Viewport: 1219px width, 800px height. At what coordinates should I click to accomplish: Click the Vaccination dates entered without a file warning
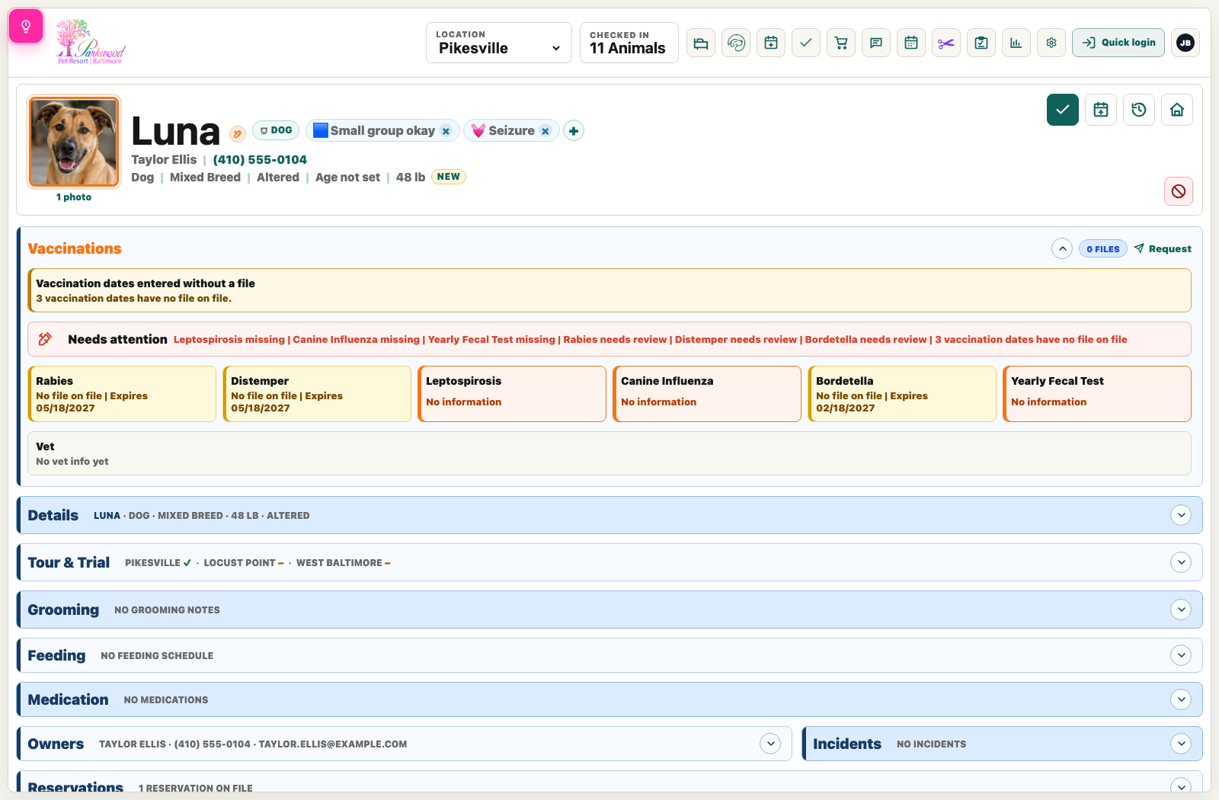(609, 290)
